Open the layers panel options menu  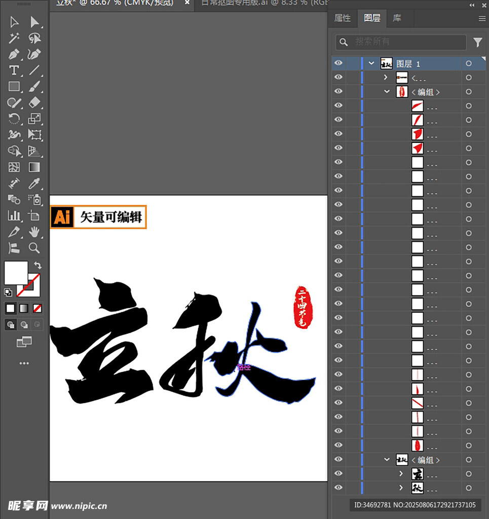pyautogui.click(x=482, y=18)
